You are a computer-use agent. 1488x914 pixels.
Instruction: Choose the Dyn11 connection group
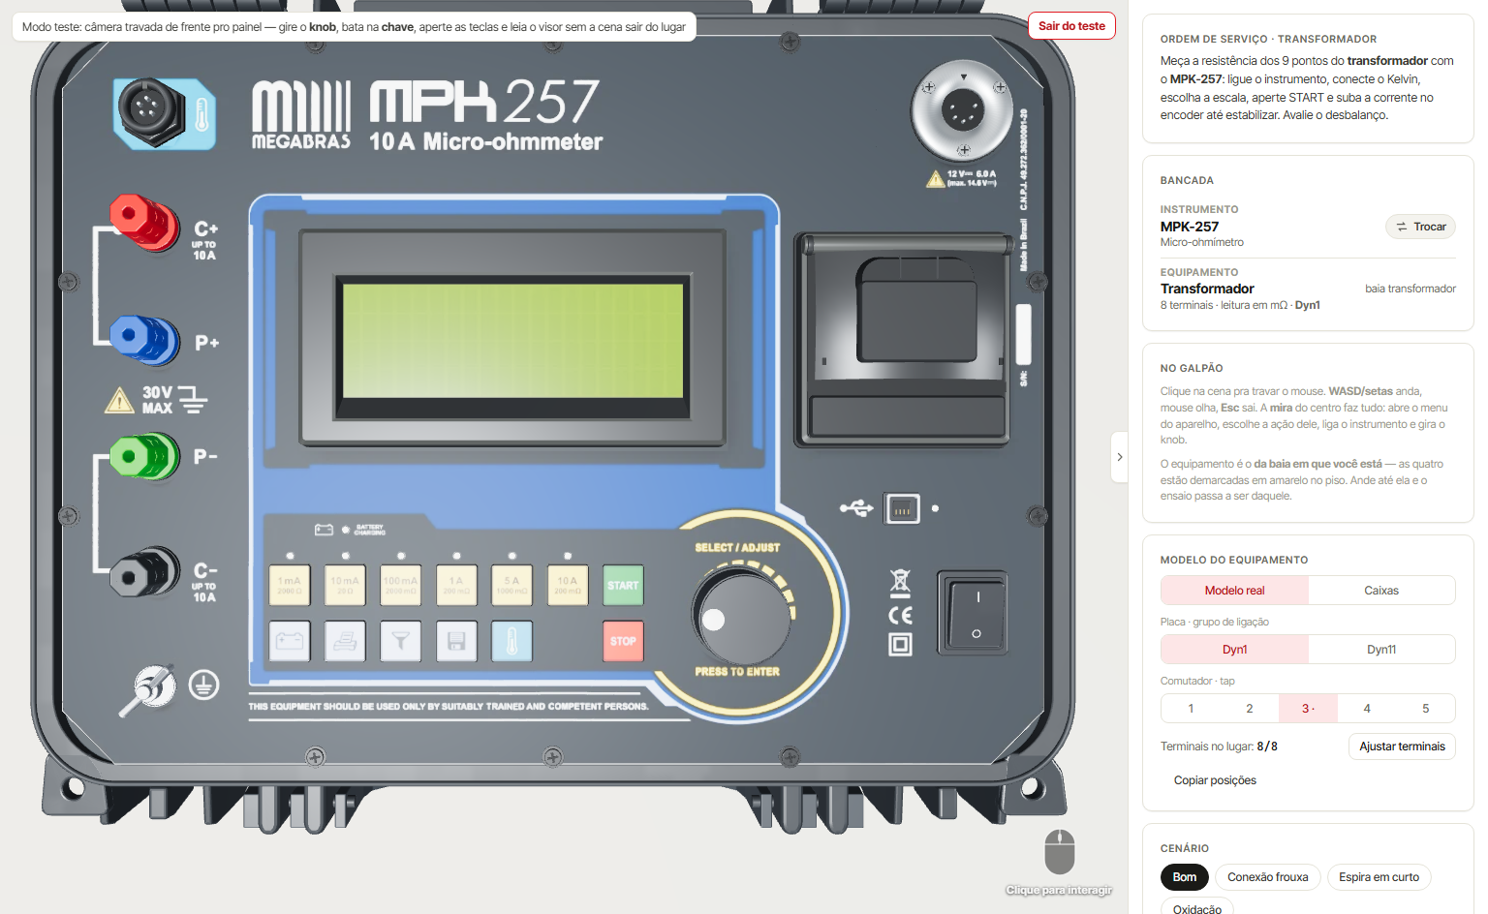click(1381, 650)
